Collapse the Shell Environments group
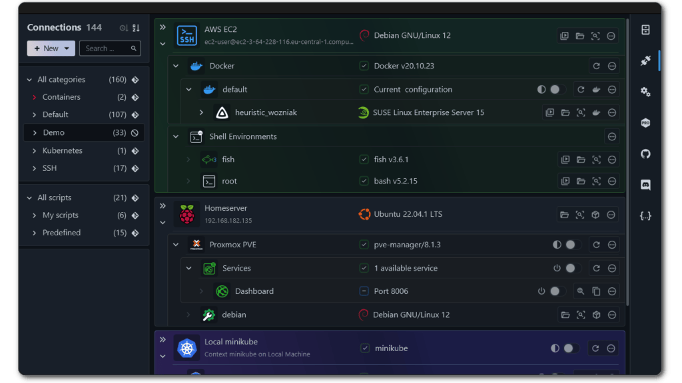The image size is (682, 383). pyautogui.click(x=176, y=136)
